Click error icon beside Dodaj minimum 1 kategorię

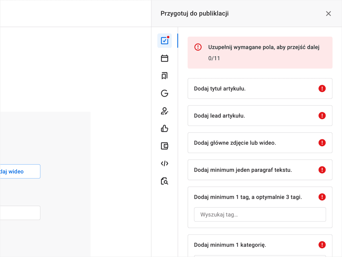point(322,245)
